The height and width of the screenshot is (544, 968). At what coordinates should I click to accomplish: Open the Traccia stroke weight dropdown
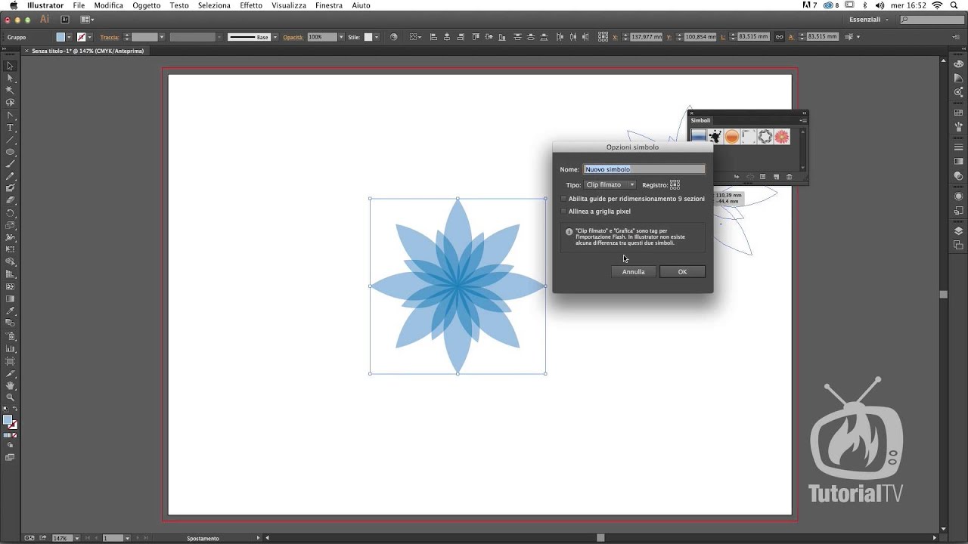click(x=162, y=37)
